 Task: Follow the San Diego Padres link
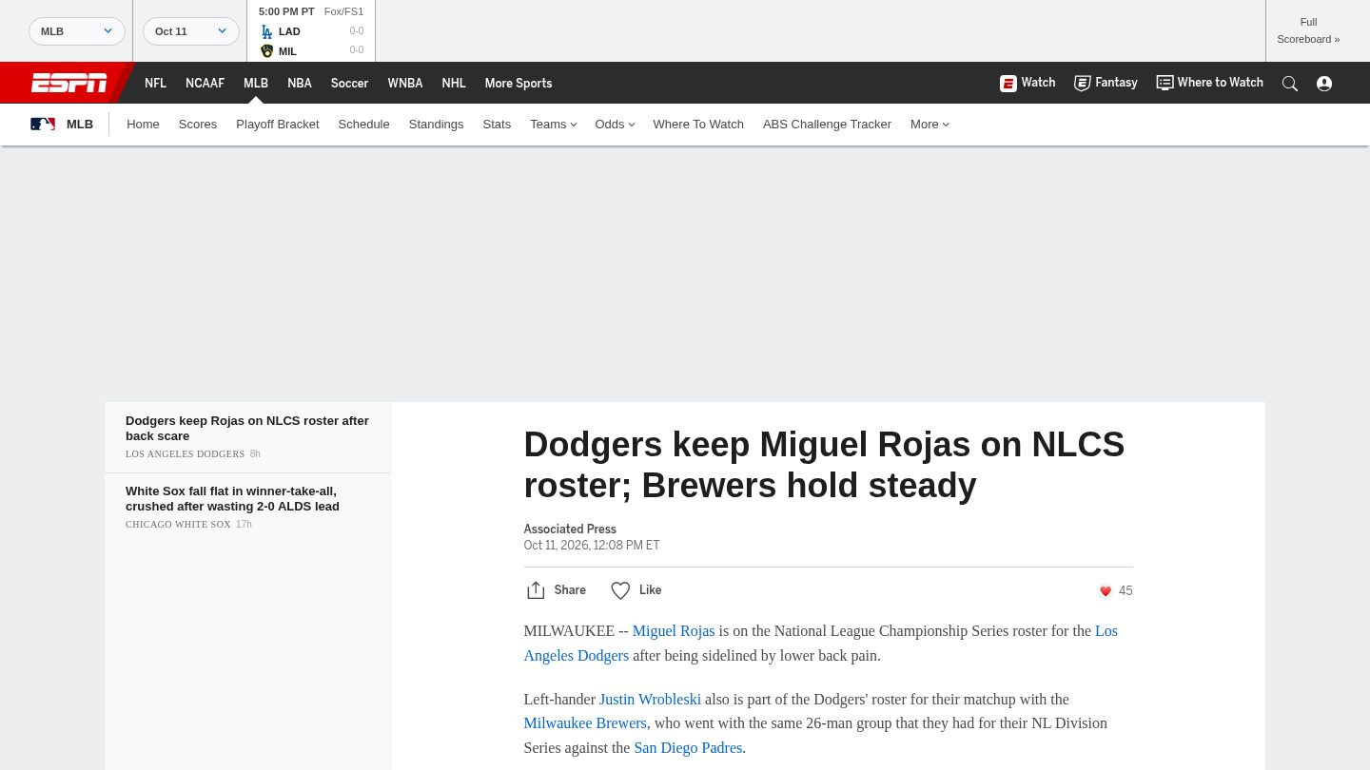point(688,748)
